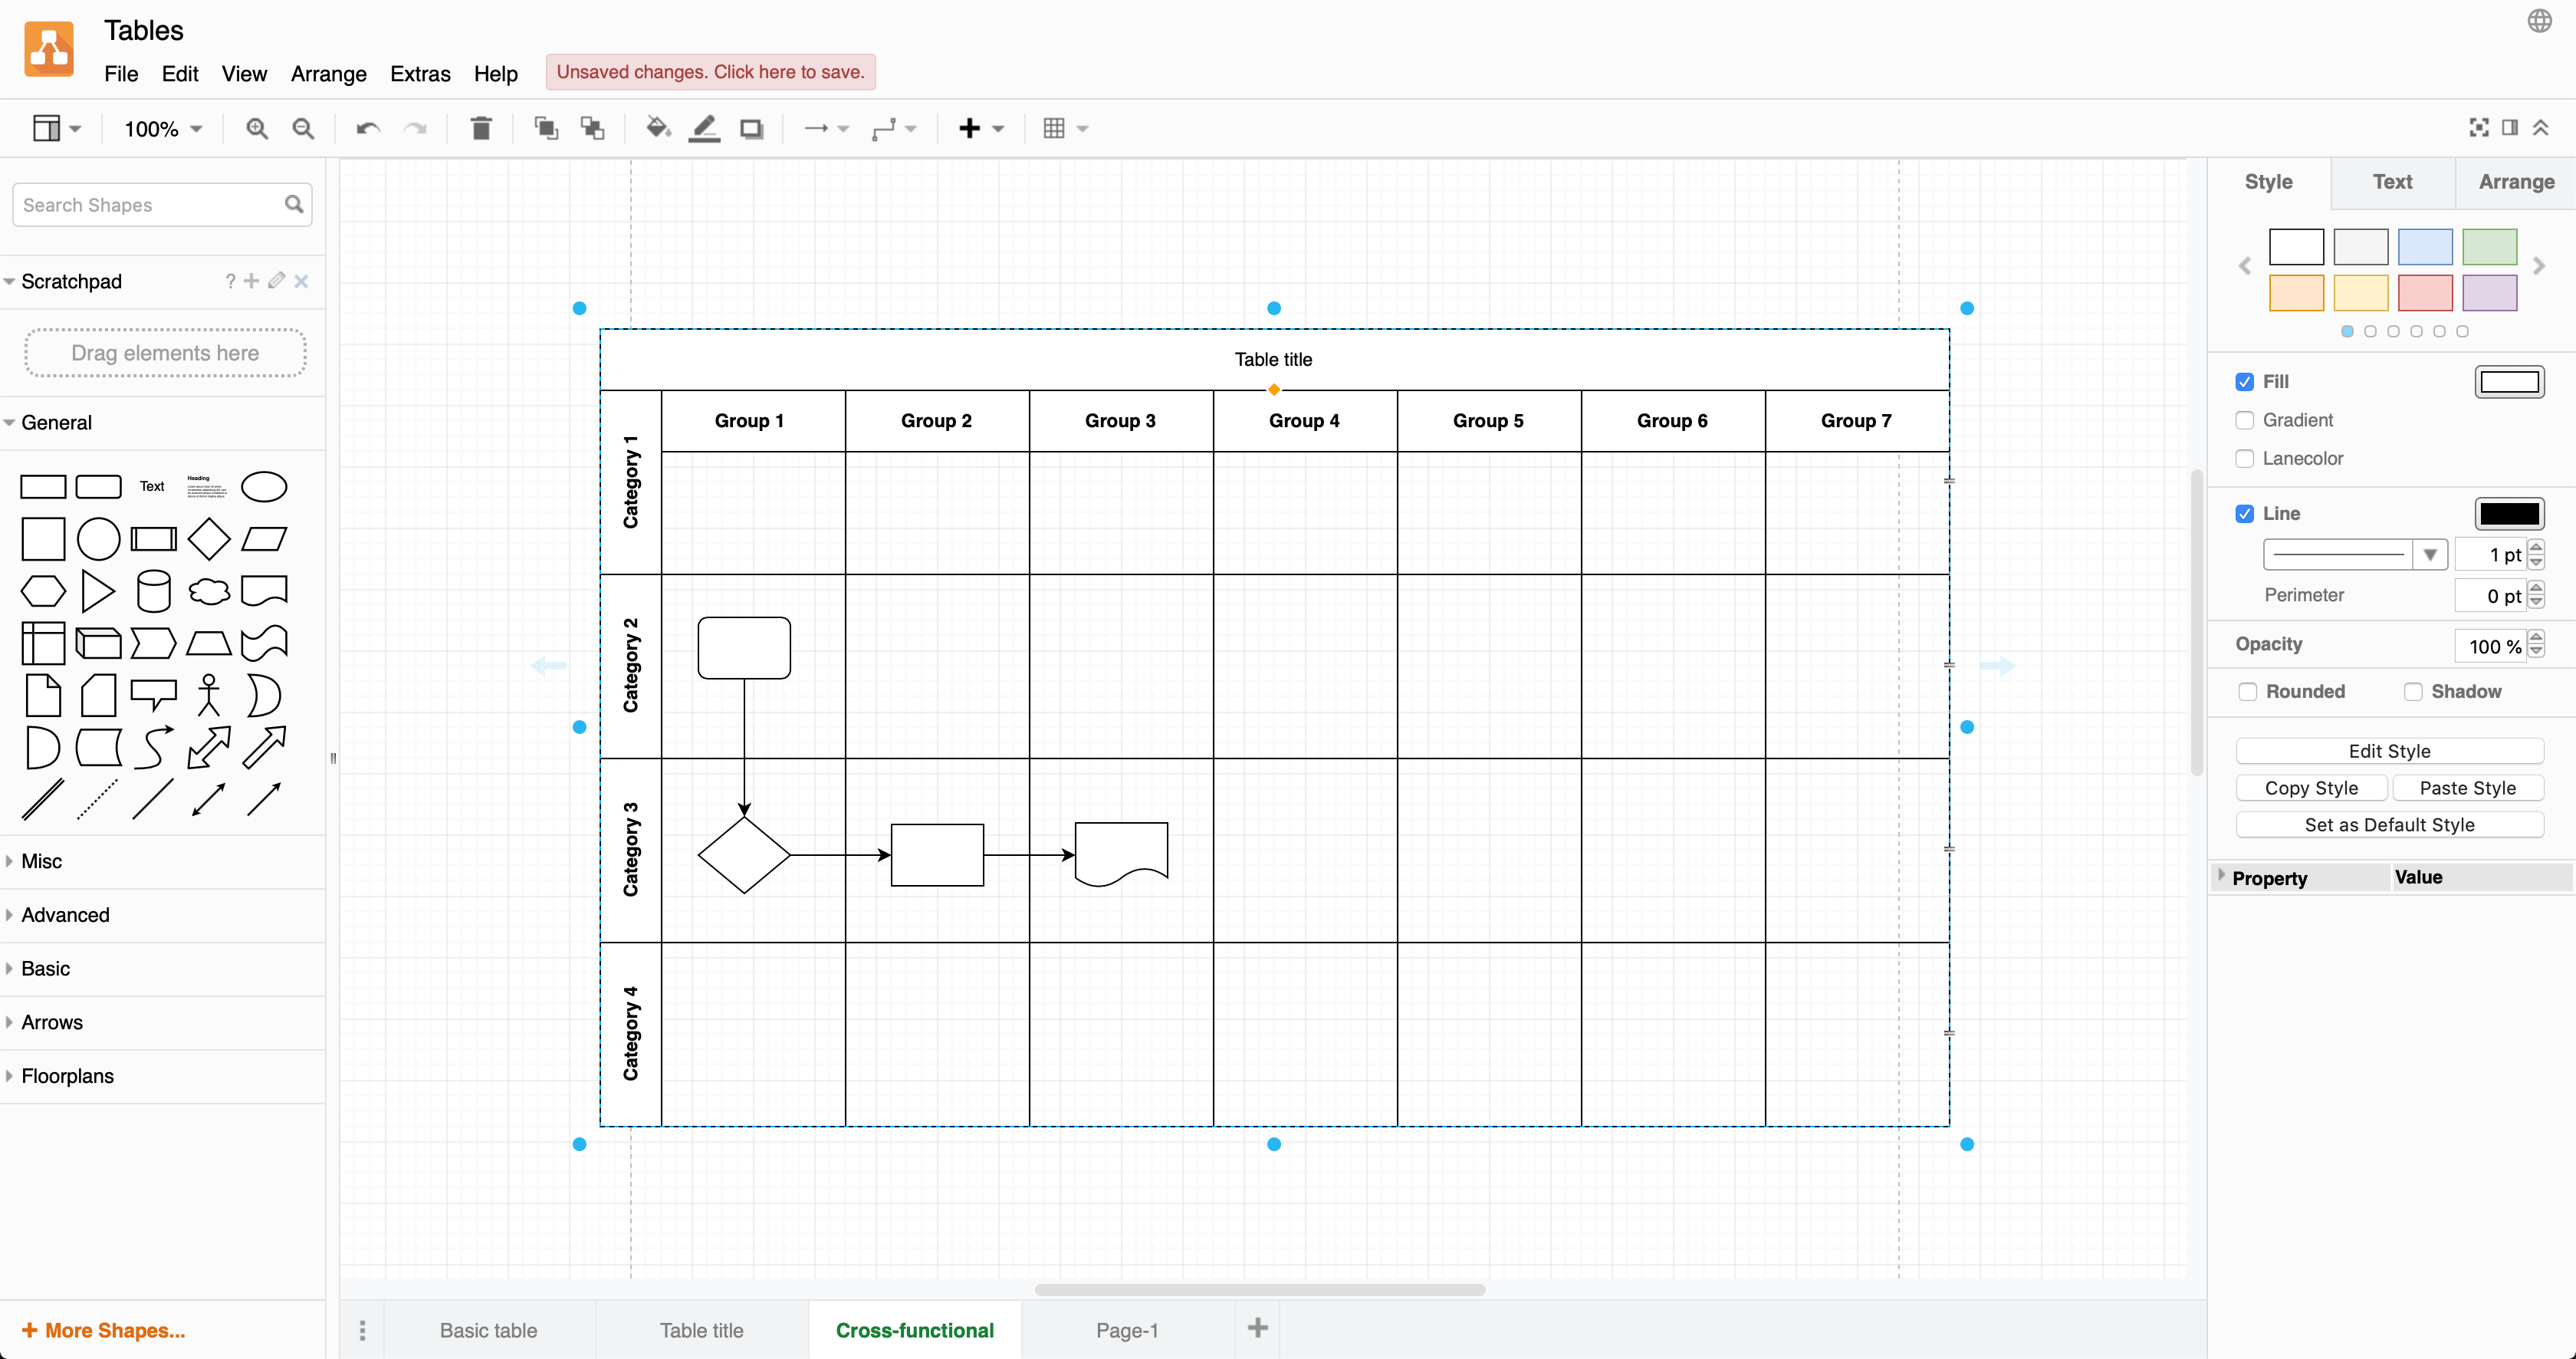
Task: Click the Zoom In magnifier icon
Action: pyautogui.click(x=257, y=128)
